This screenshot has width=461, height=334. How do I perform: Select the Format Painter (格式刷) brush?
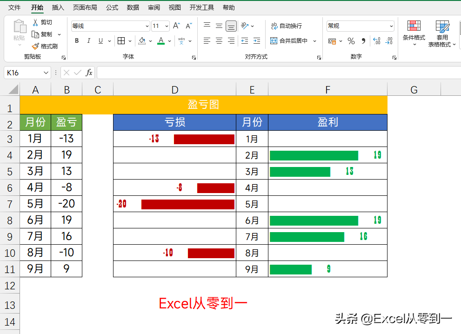(35, 46)
